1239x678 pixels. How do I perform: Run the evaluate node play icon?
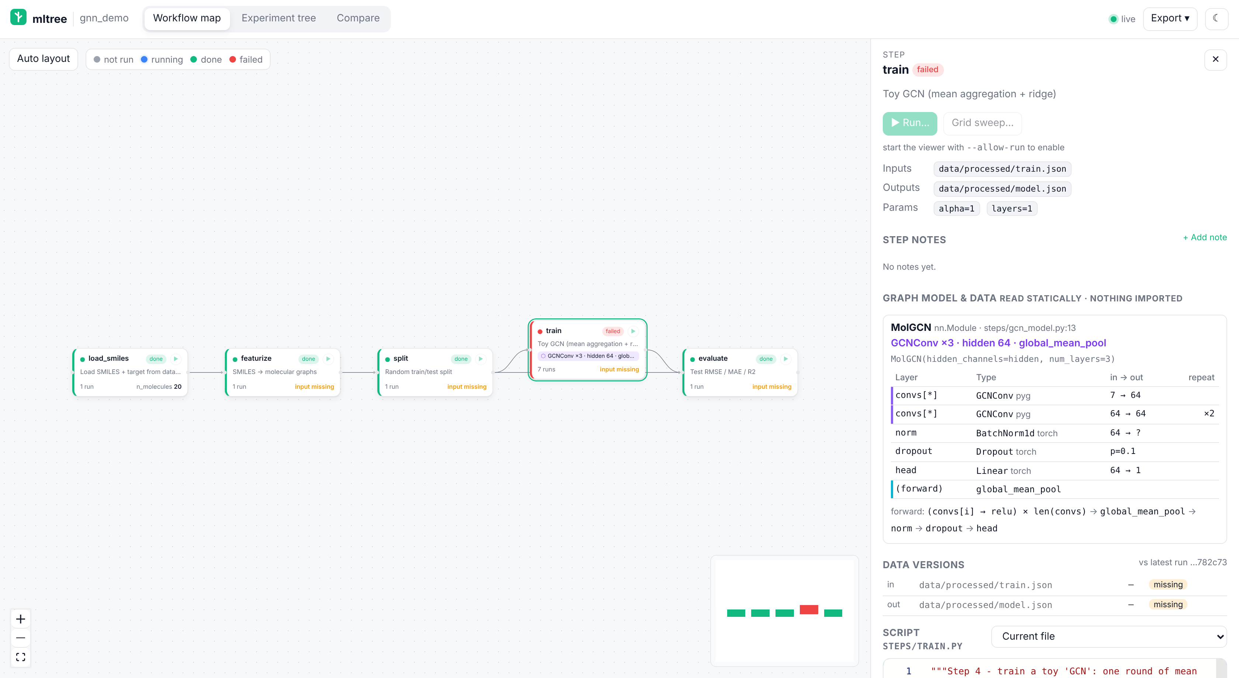(x=785, y=359)
